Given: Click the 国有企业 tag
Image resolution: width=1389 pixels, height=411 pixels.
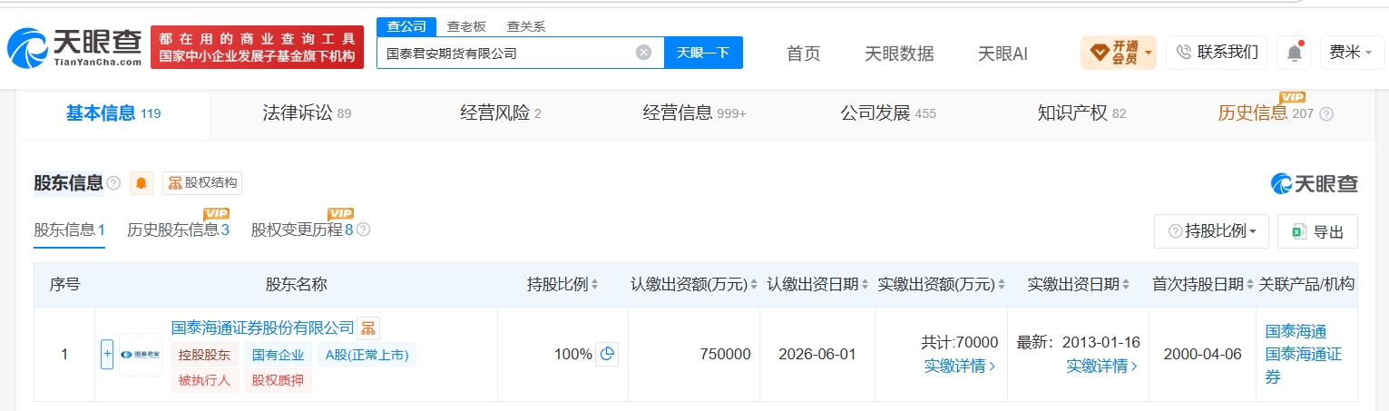Looking at the screenshot, I should coord(279,355).
